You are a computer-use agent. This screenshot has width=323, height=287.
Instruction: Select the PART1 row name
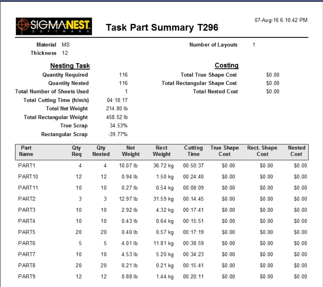(27, 166)
